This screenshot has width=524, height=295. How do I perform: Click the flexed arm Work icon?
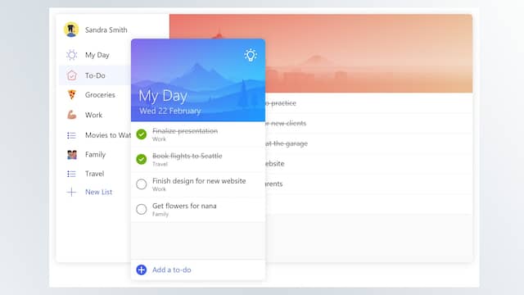click(71, 115)
